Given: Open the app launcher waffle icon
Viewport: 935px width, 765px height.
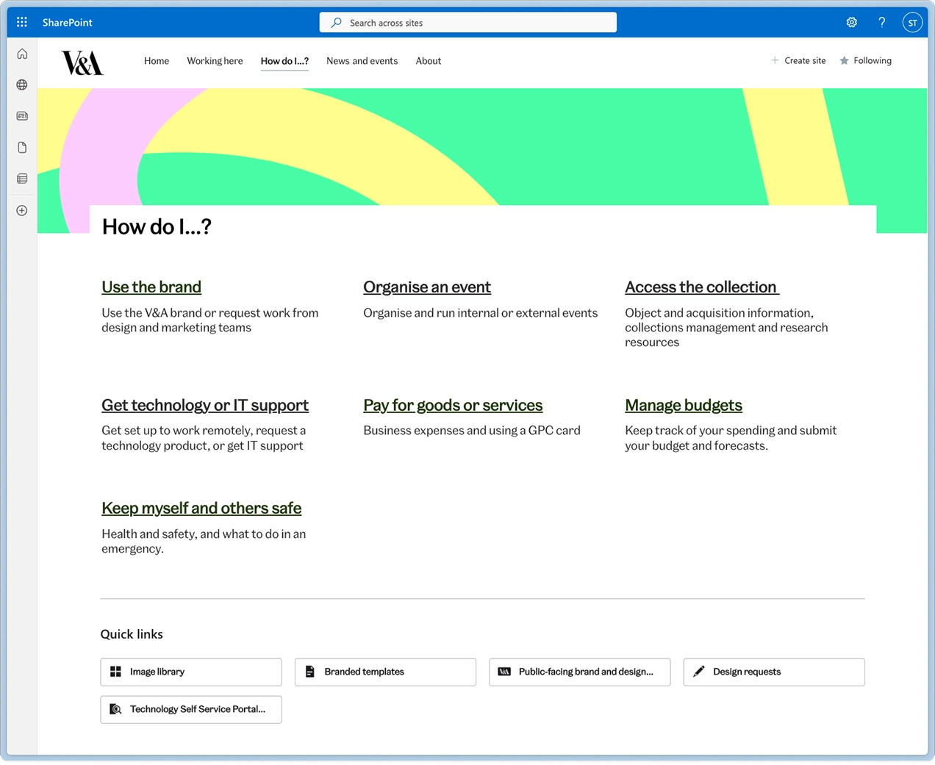Looking at the screenshot, I should click(x=21, y=21).
